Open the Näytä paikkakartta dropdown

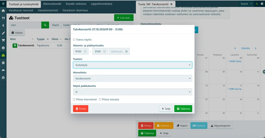coord(132,92)
